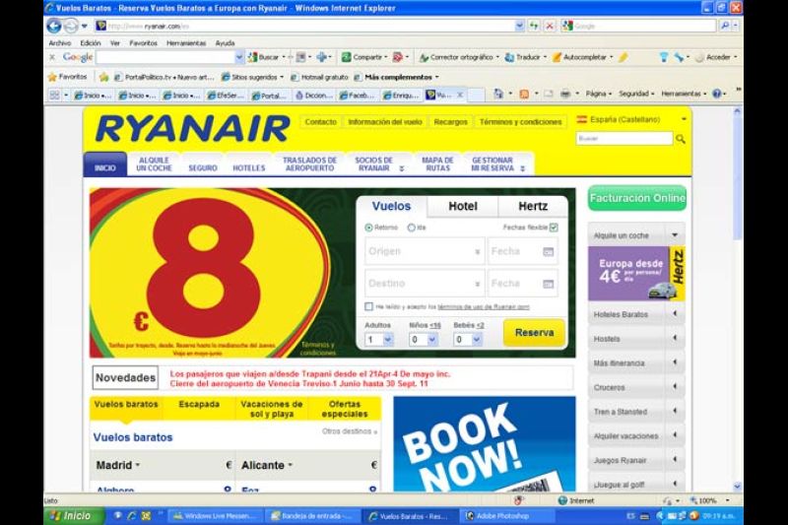The image size is (788, 525).
Task: Switch to the Hertz booking tab
Action: coord(533,207)
